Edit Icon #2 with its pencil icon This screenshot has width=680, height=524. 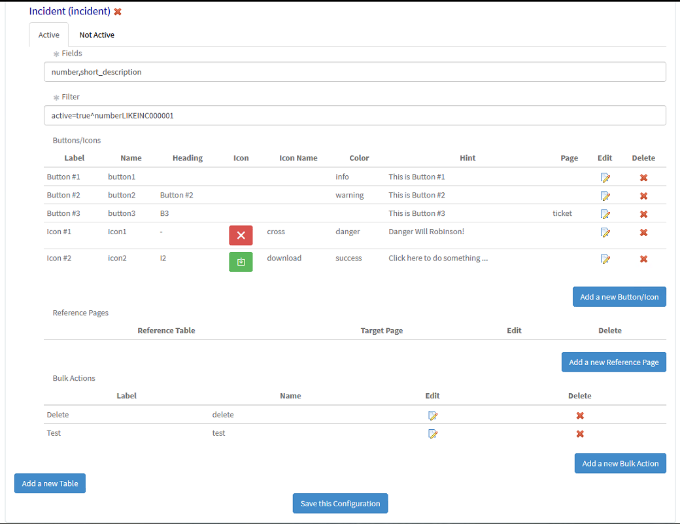pos(605,259)
